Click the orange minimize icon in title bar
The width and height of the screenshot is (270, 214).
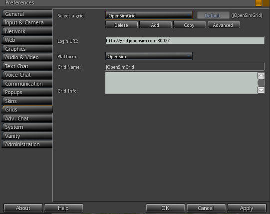click(259, 3)
